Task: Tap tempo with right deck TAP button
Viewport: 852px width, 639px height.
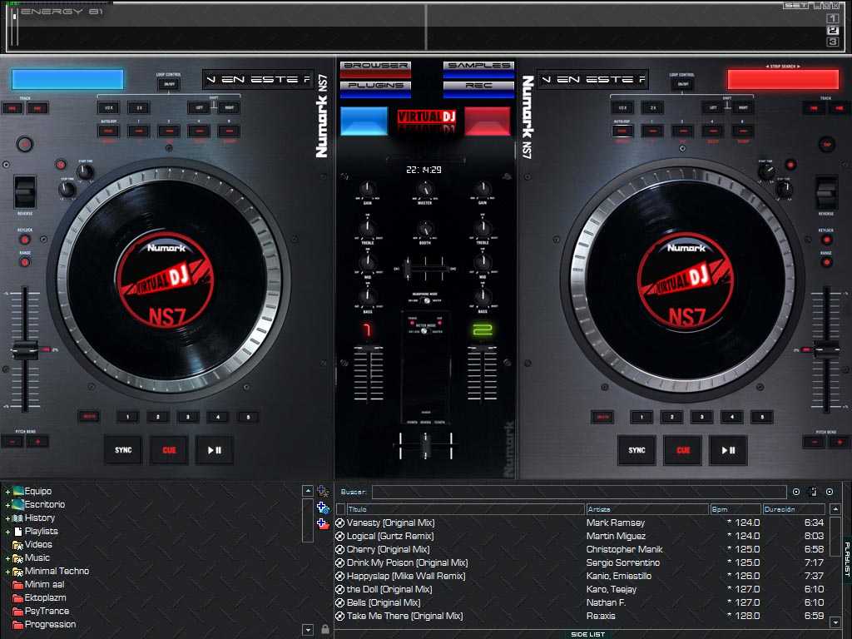Action: click(826, 145)
